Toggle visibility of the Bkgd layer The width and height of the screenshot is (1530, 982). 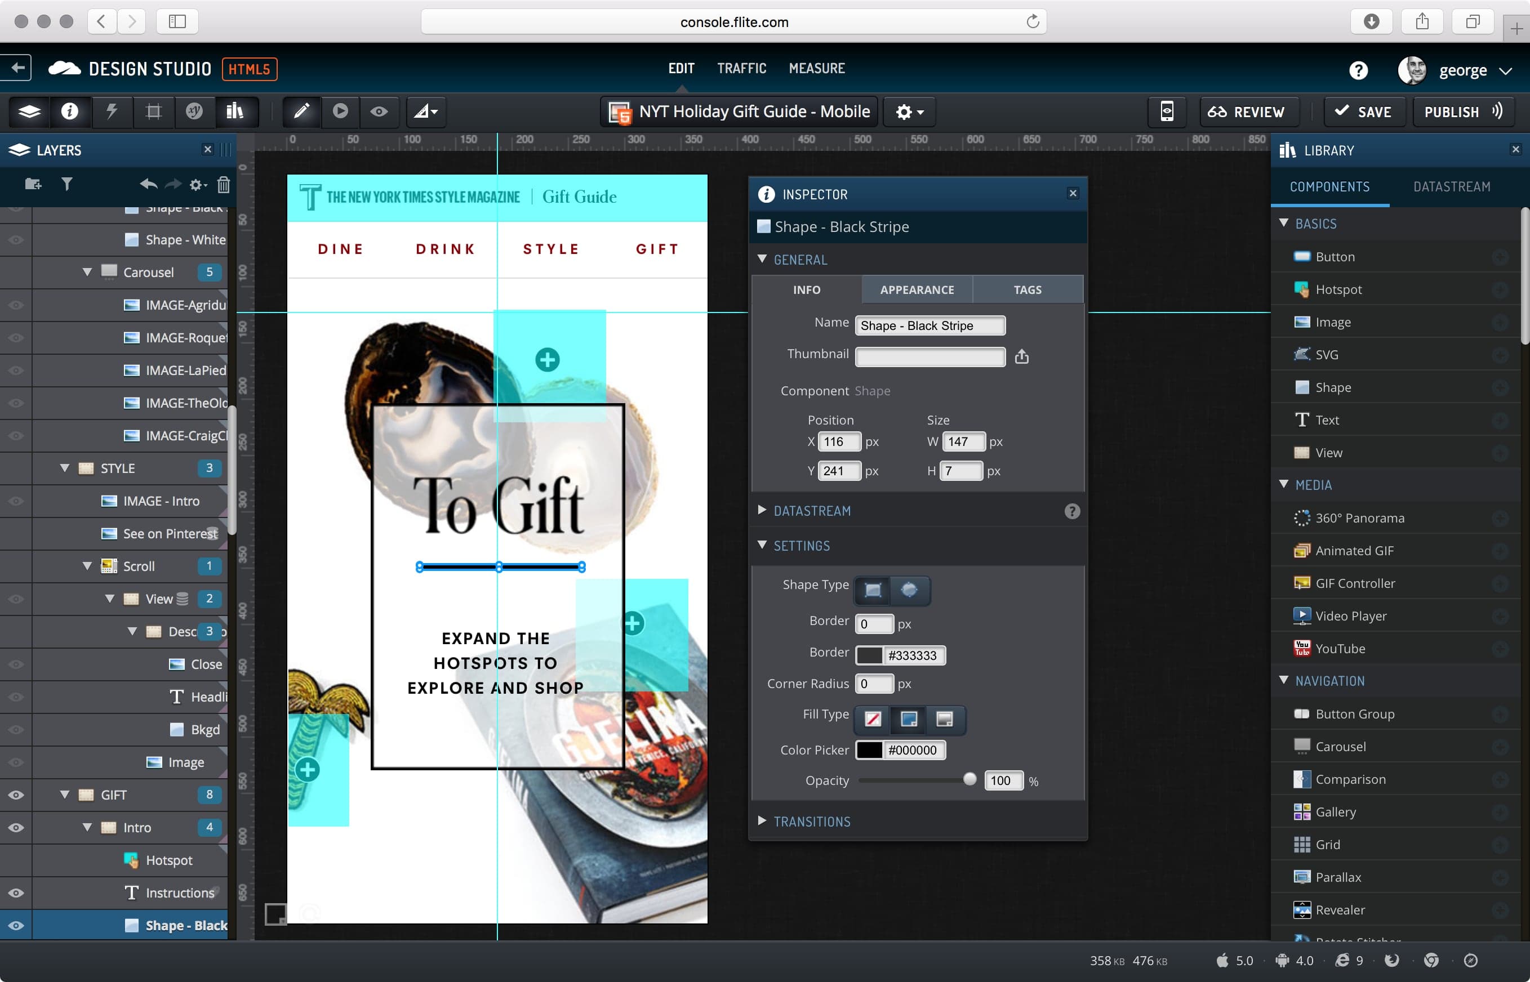point(16,730)
